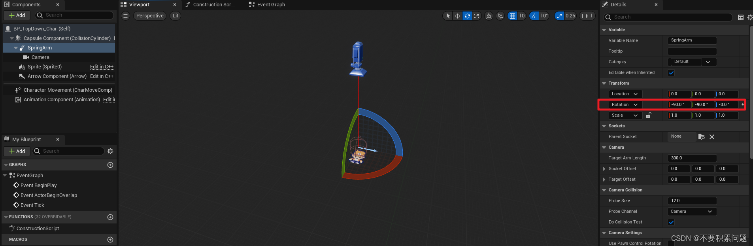Open scale snap value 0.25
753x246 pixels.
570,16
